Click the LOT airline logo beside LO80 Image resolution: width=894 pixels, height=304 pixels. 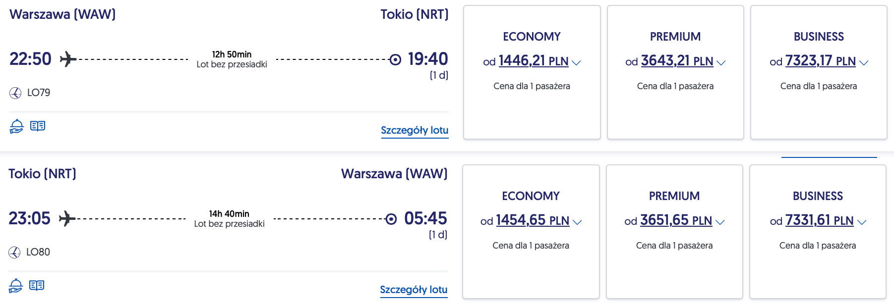click(14, 253)
